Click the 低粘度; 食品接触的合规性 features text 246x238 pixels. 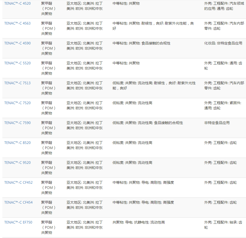[x=148, y=123]
